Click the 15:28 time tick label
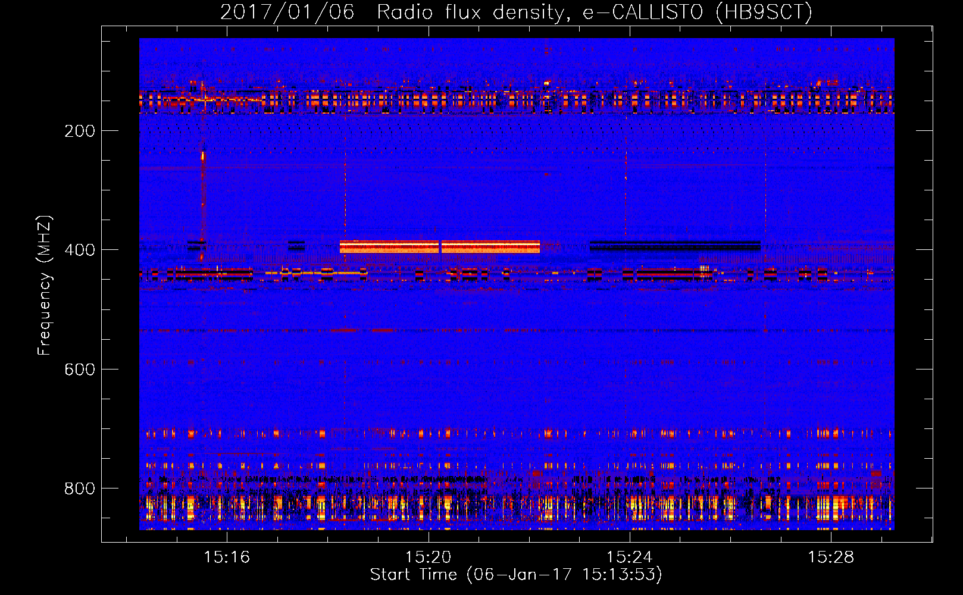Viewport: 963px width, 595px height. [830, 557]
